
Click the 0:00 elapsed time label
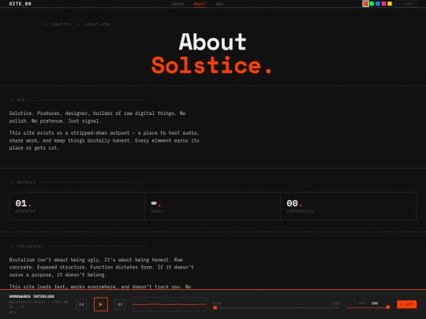coord(218,303)
